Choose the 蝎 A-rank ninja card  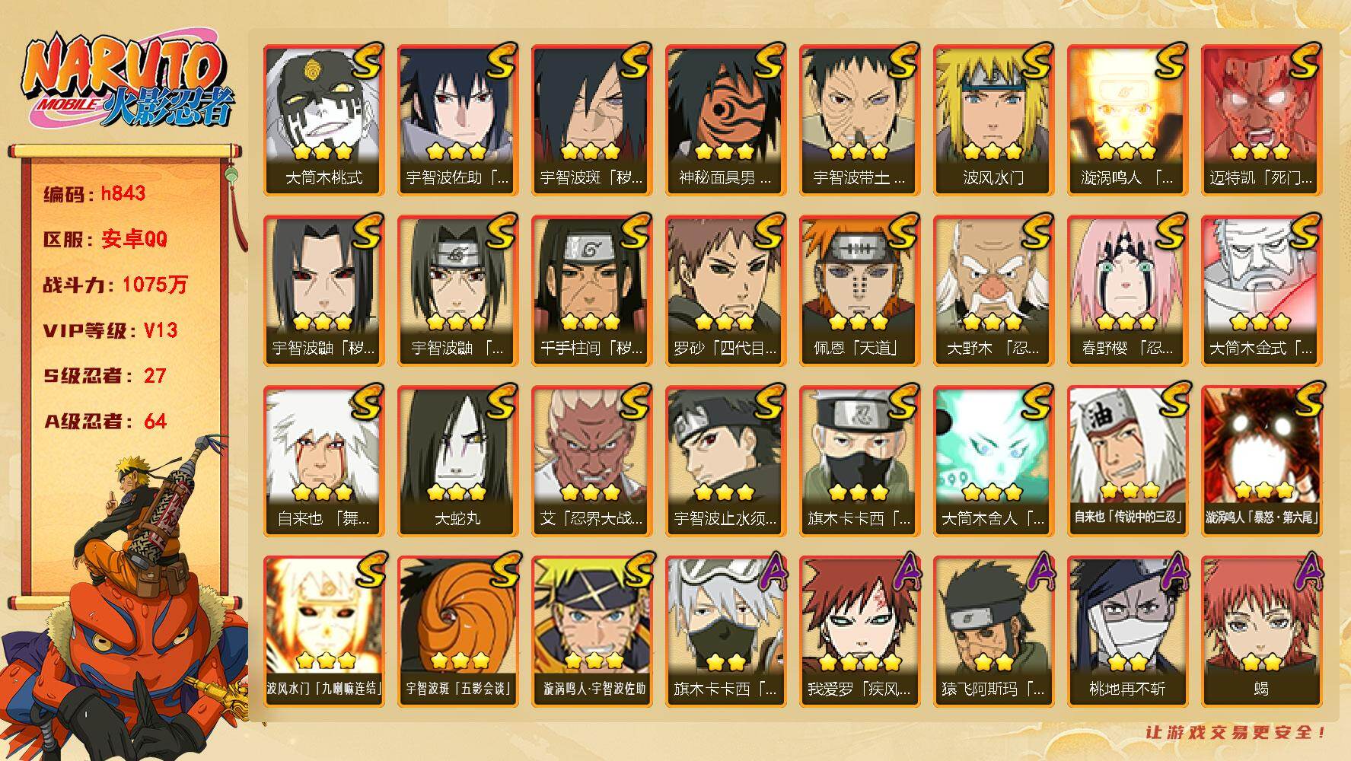pos(1261,632)
